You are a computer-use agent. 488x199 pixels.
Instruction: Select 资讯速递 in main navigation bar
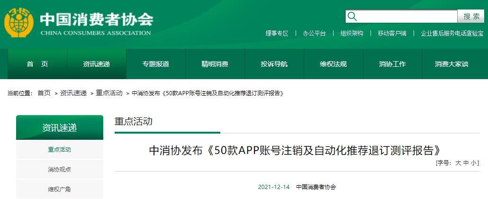click(x=97, y=64)
